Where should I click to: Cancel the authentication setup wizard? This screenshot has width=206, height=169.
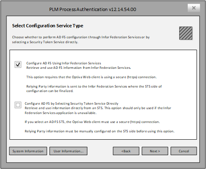[184, 151]
